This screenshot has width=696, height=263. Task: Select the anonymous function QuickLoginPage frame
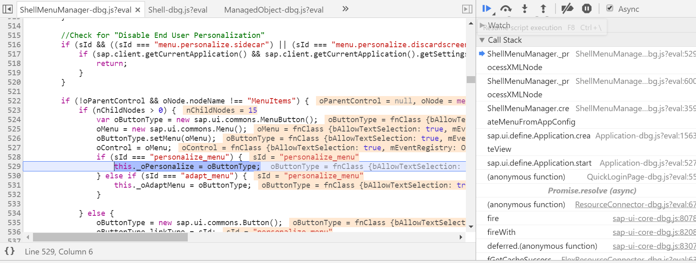pos(586,177)
